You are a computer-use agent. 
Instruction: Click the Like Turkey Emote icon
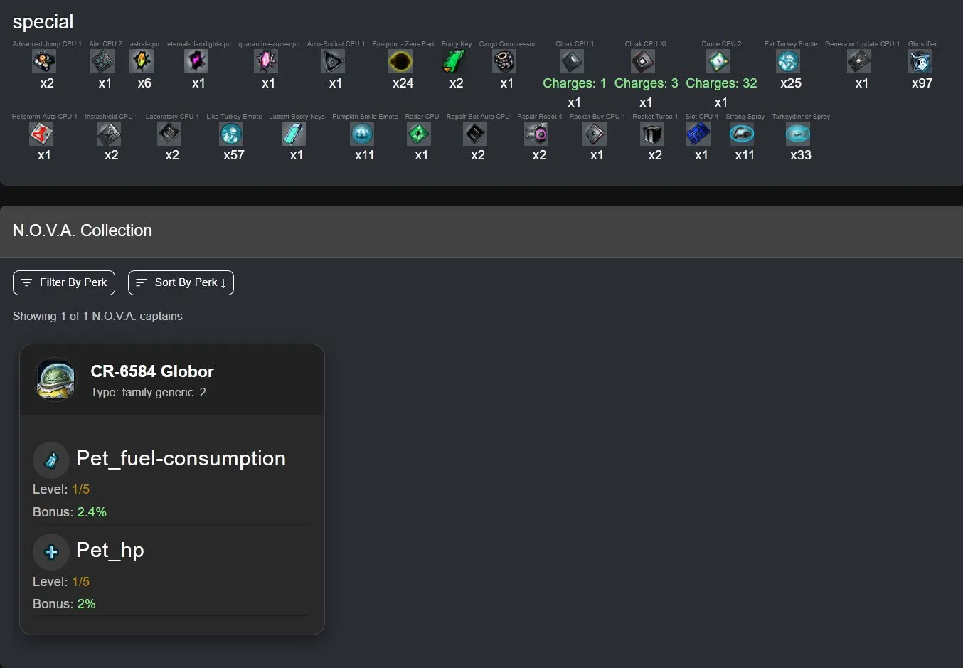click(231, 134)
